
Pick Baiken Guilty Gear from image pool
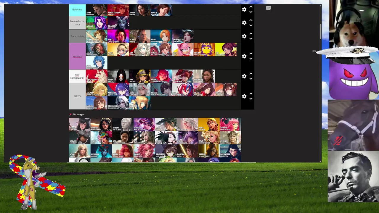pos(144,151)
